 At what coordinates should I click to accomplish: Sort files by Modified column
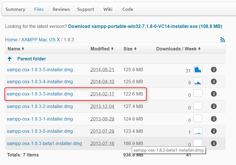(x=102, y=49)
